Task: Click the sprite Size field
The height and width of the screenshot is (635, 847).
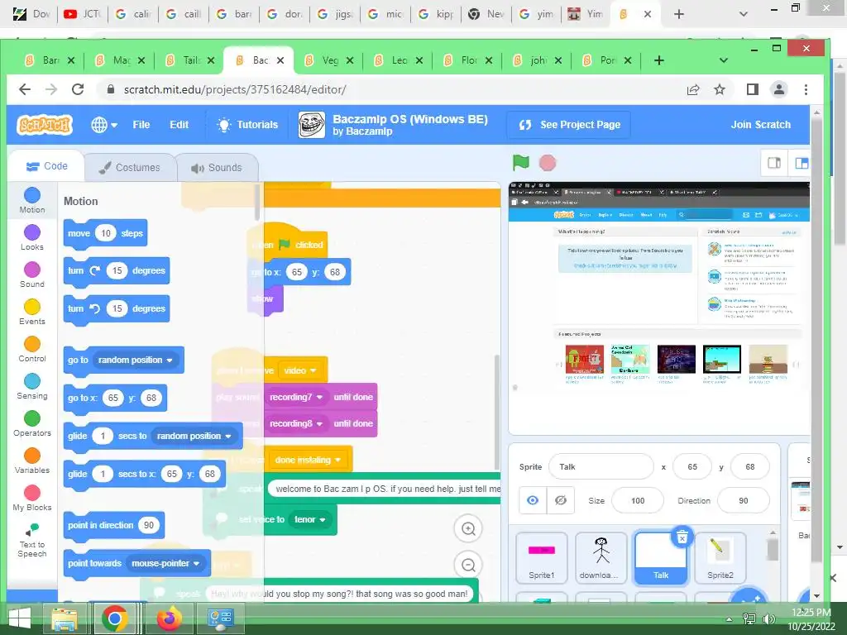Action: click(638, 500)
